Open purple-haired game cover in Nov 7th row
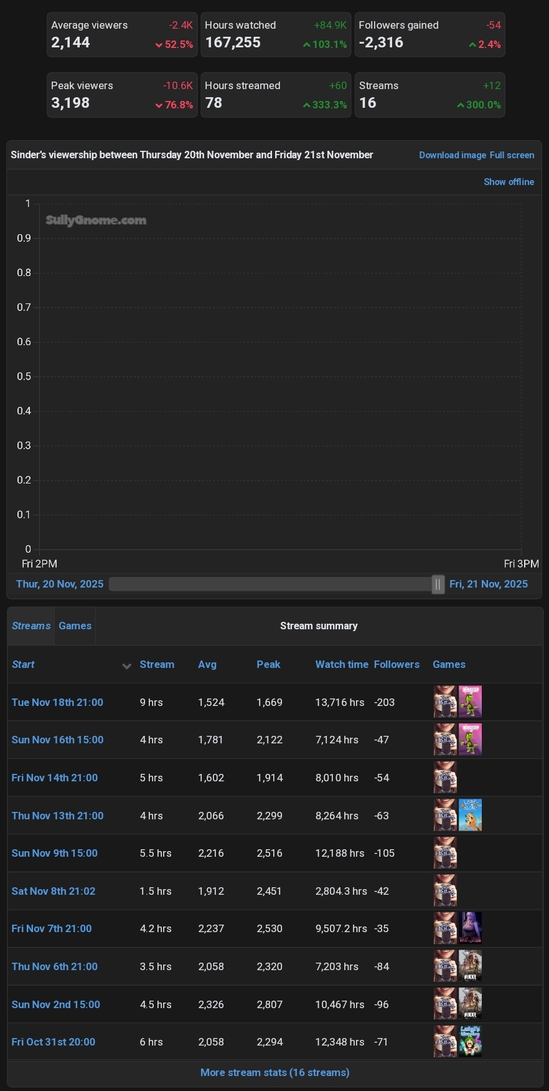 point(470,928)
